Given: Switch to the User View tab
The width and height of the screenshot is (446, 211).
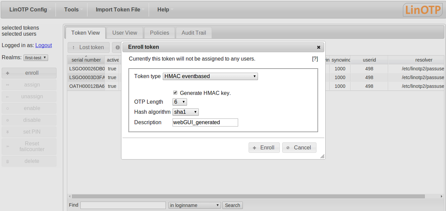Looking at the screenshot, I should click(x=125, y=33).
